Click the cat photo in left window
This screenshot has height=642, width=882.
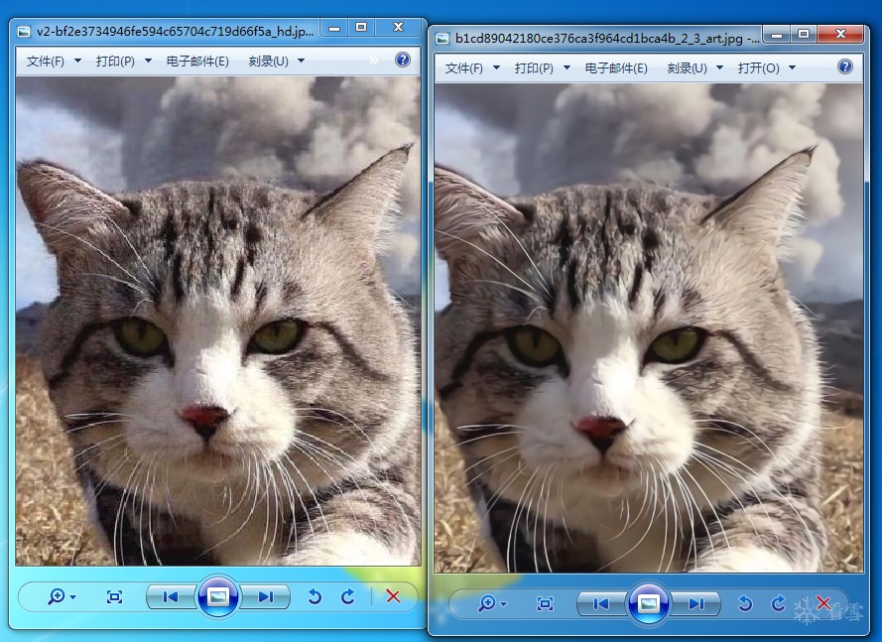tap(218, 321)
